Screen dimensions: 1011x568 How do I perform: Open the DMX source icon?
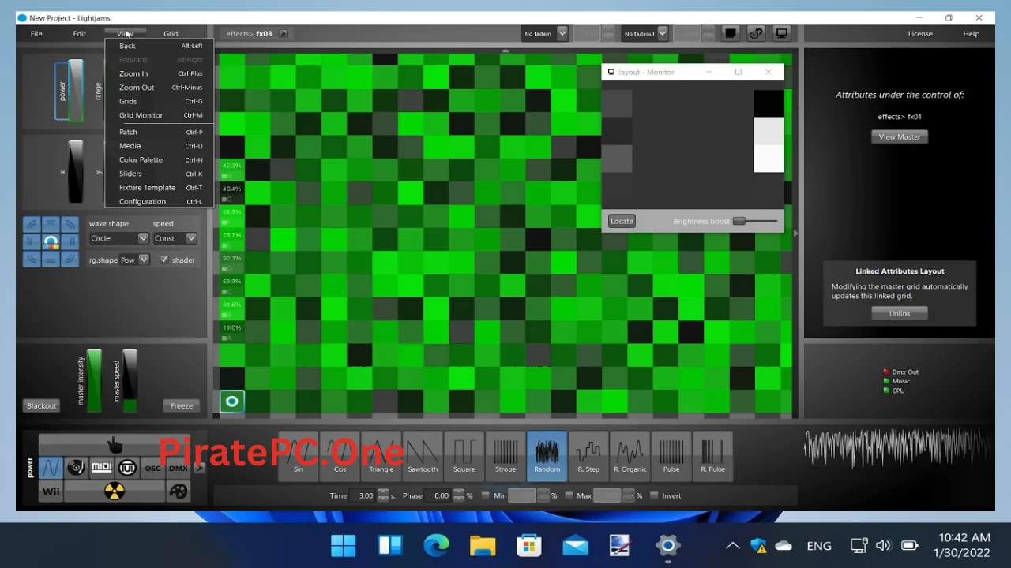click(x=179, y=468)
